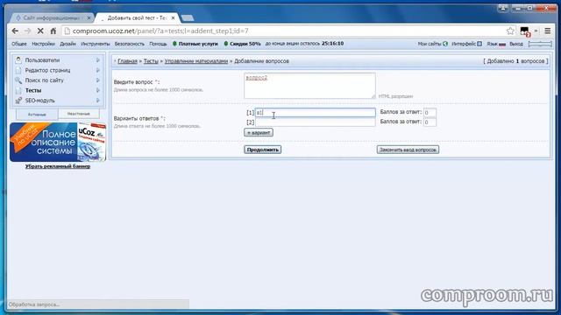Open the Chrome hamburger menu
This screenshot has height=315, width=561.
coord(547,31)
